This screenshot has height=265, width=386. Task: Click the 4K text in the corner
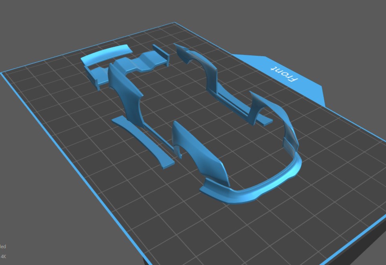pyautogui.click(x=3, y=257)
